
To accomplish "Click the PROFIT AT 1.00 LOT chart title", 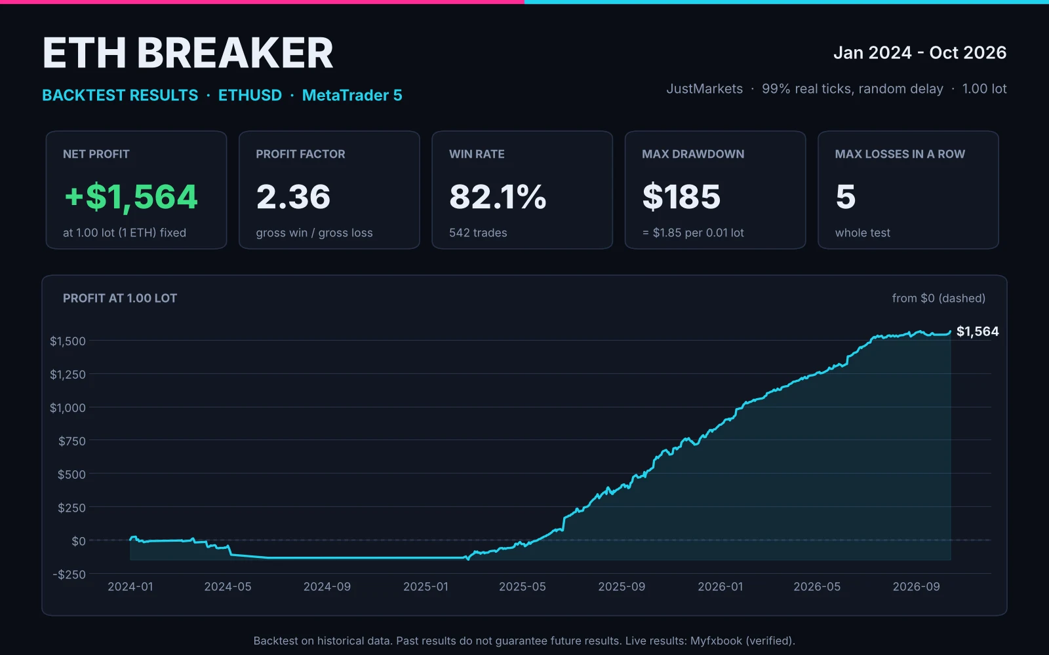I will pyautogui.click(x=120, y=298).
